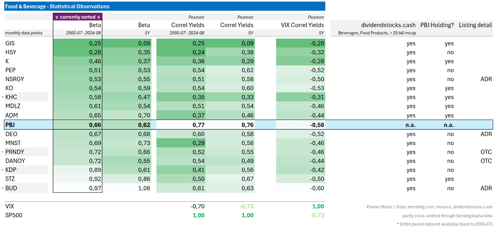Select the DANOY ticker cell
The image size is (496, 231).
15,161
